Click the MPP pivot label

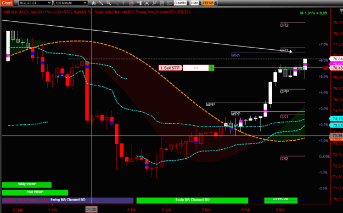tap(210, 105)
